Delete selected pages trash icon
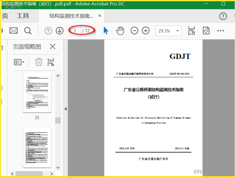Image resolution: width=236 pixels, height=177 pixels. [39, 62]
